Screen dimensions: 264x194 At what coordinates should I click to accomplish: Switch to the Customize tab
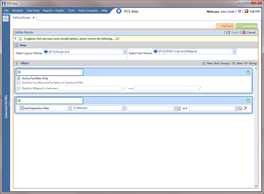point(247,26)
